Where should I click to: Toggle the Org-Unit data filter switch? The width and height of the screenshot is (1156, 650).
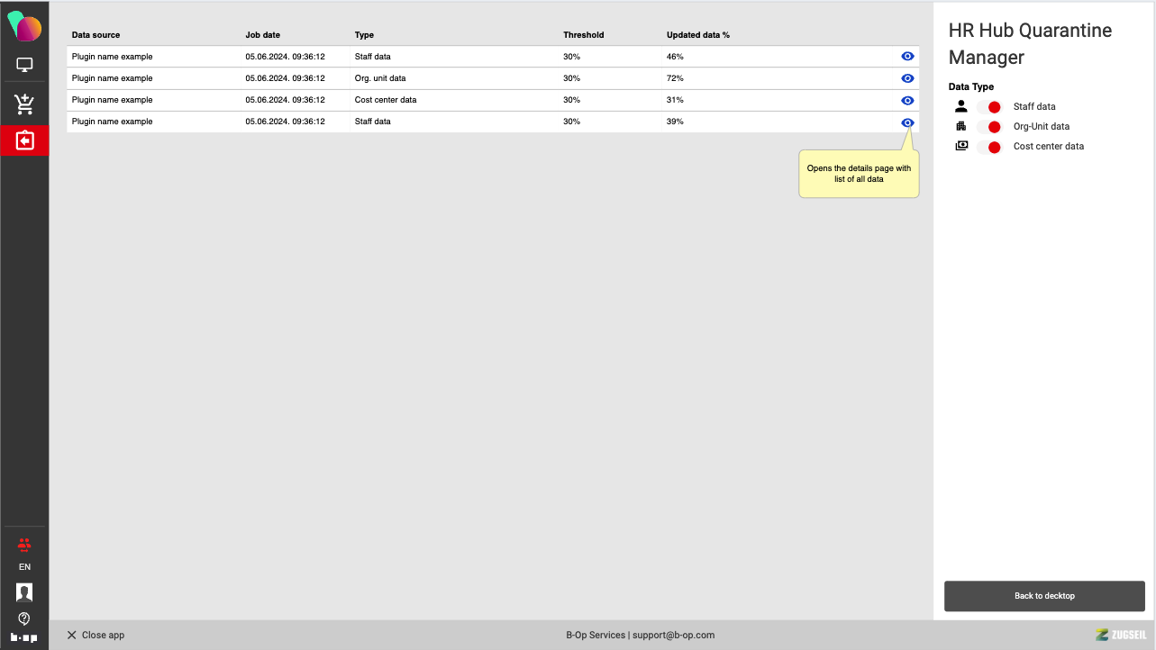pos(989,127)
